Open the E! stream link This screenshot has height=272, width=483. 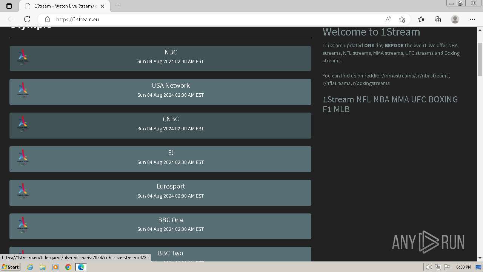pyautogui.click(x=160, y=159)
